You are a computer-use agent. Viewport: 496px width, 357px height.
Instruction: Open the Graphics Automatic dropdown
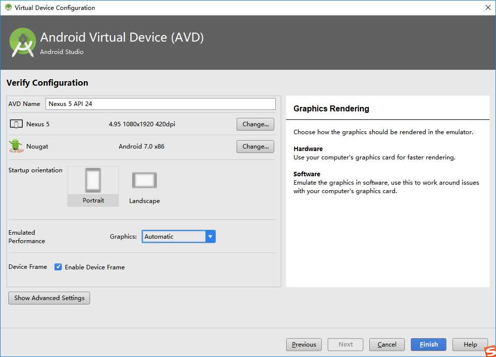(x=178, y=236)
